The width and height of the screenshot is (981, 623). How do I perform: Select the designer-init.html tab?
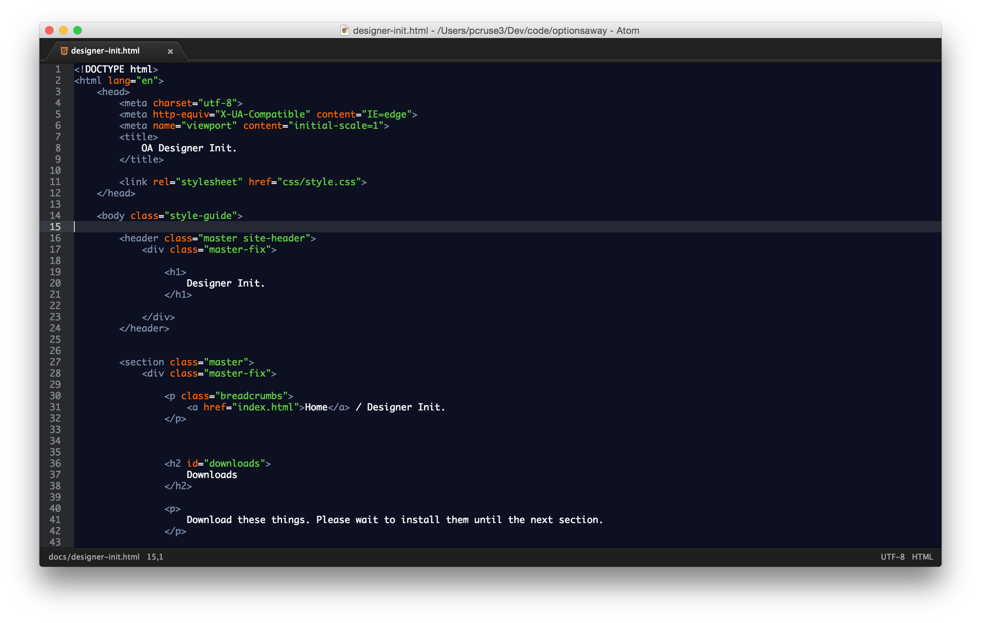[x=105, y=51]
